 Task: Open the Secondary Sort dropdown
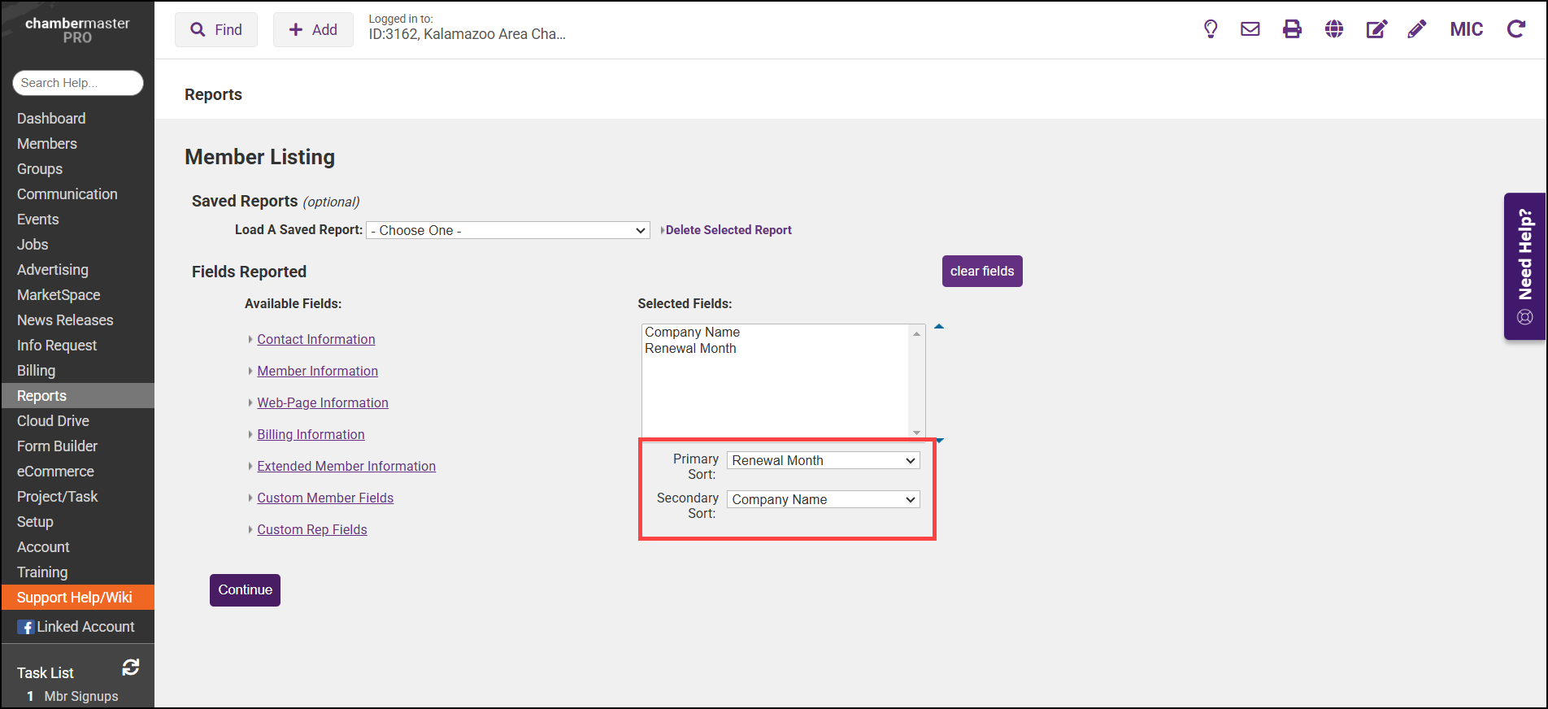coord(823,499)
